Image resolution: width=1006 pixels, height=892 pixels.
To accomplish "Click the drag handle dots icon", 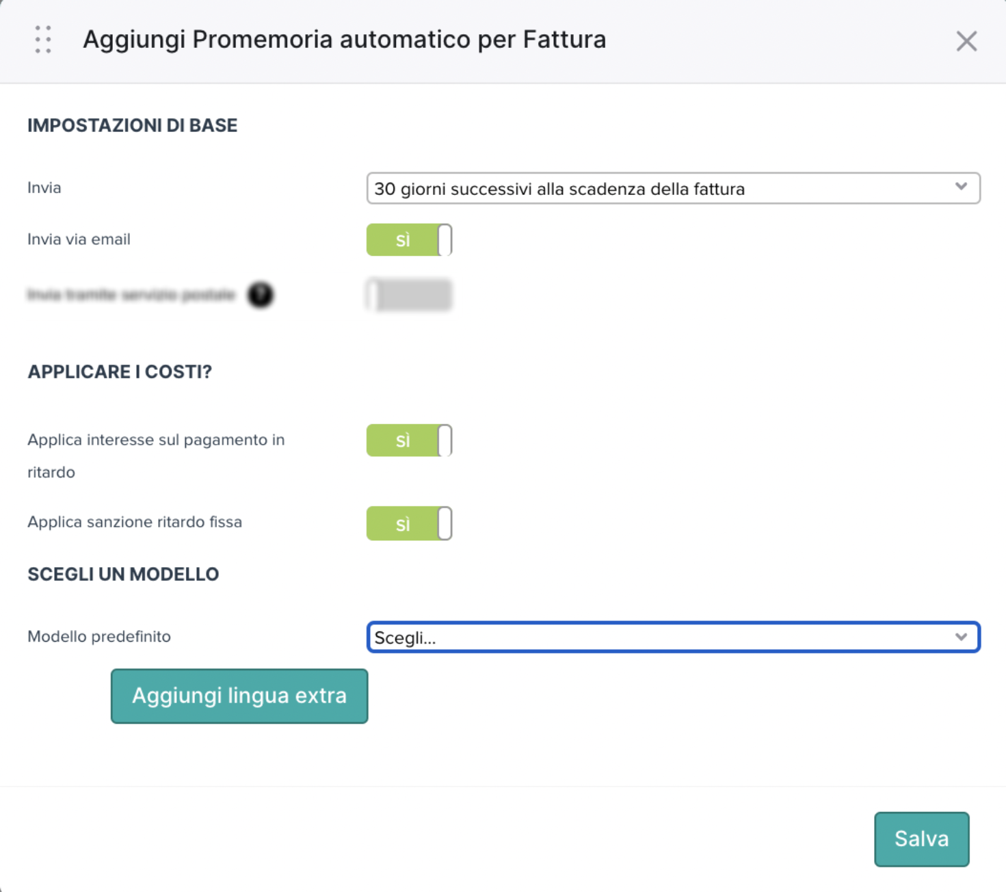I will click(x=43, y=40).
